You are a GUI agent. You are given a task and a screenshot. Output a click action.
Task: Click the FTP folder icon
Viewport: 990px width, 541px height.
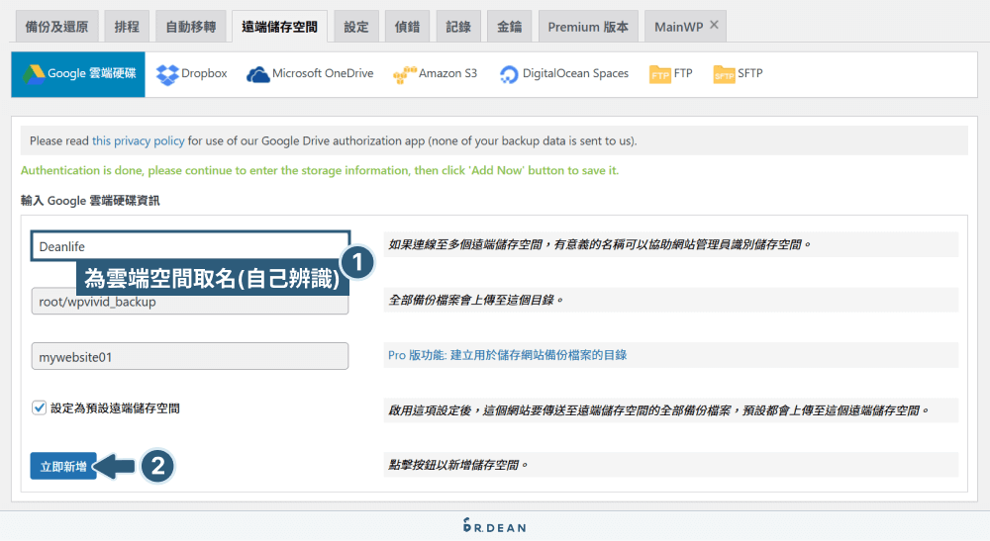pos(659,74)
